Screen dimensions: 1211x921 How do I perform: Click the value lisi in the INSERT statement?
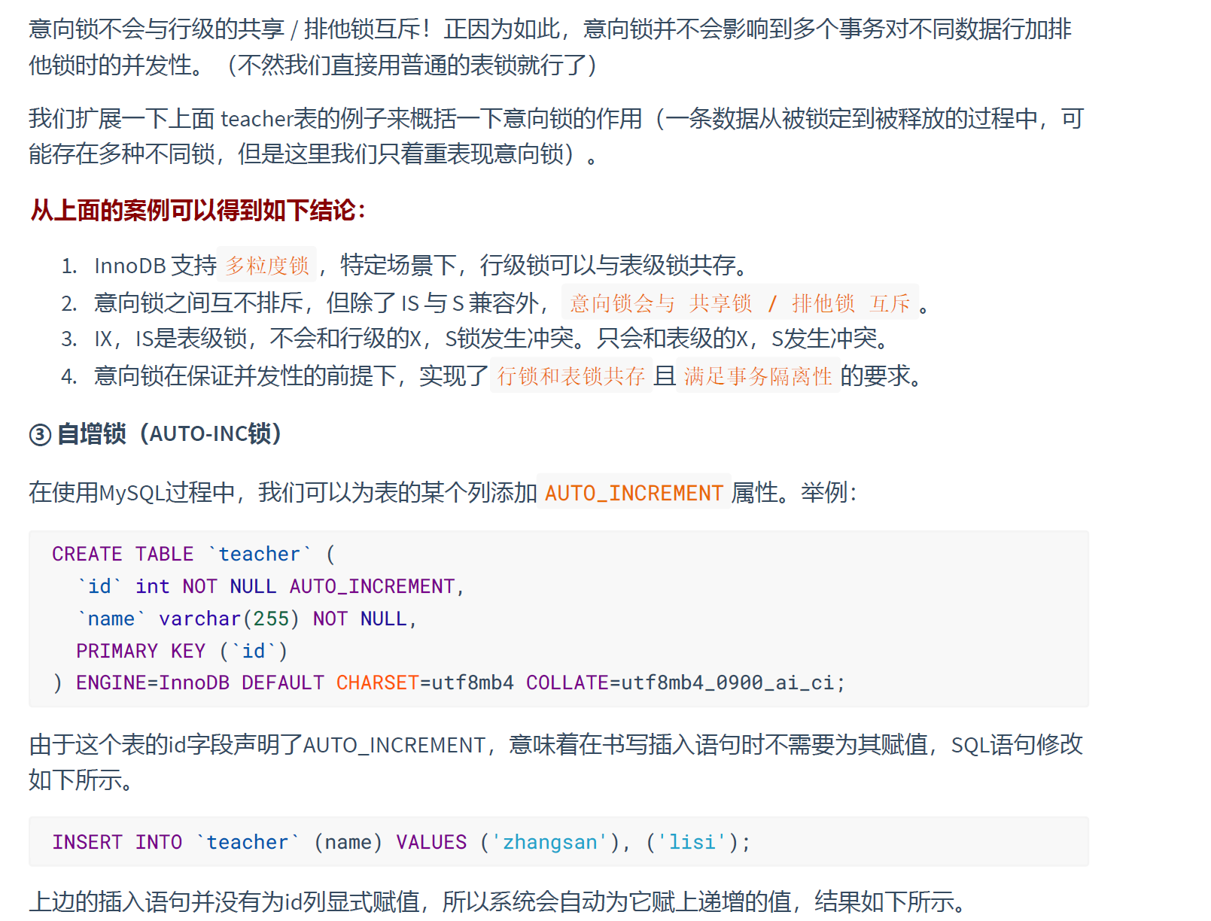coord(692,842)
